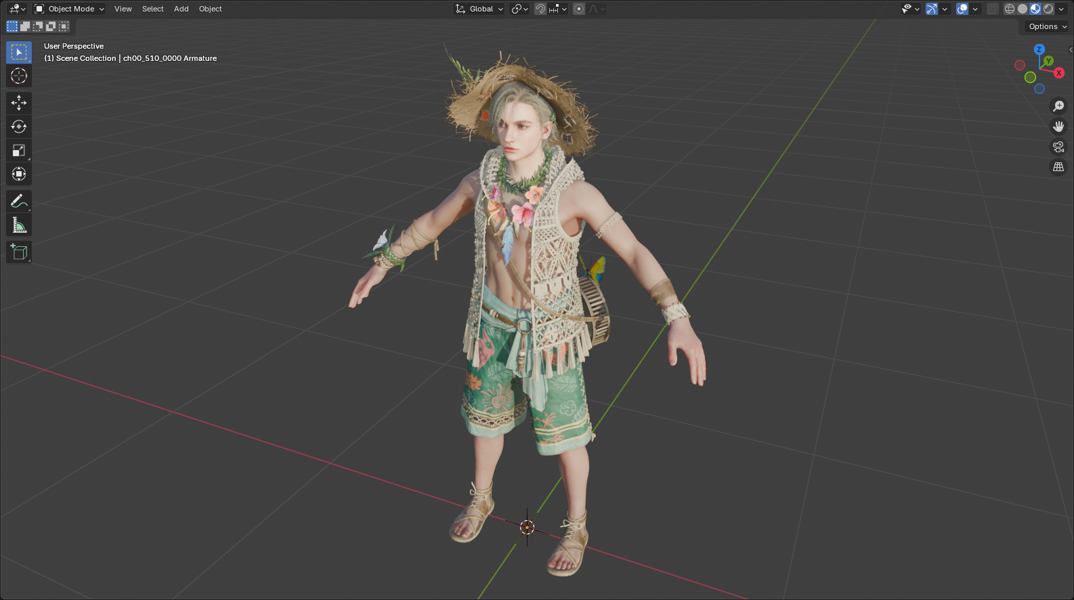
Task: Select the Annotate pencil tool
Action: click(19, 201)
